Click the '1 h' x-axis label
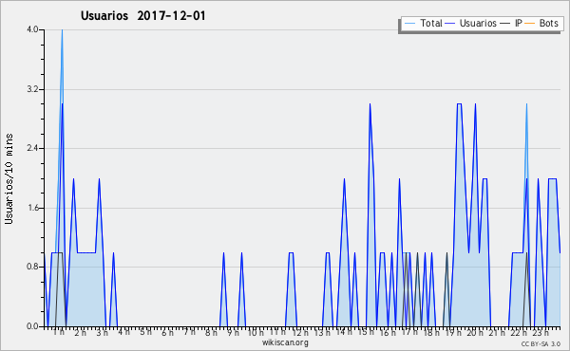Screen dimensions: 570x351 click(x=59, y=332)
